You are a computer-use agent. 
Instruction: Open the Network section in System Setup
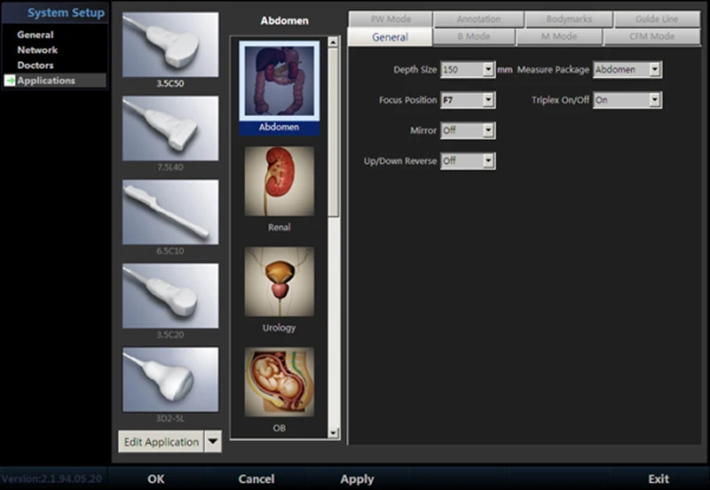click(37, 51)
